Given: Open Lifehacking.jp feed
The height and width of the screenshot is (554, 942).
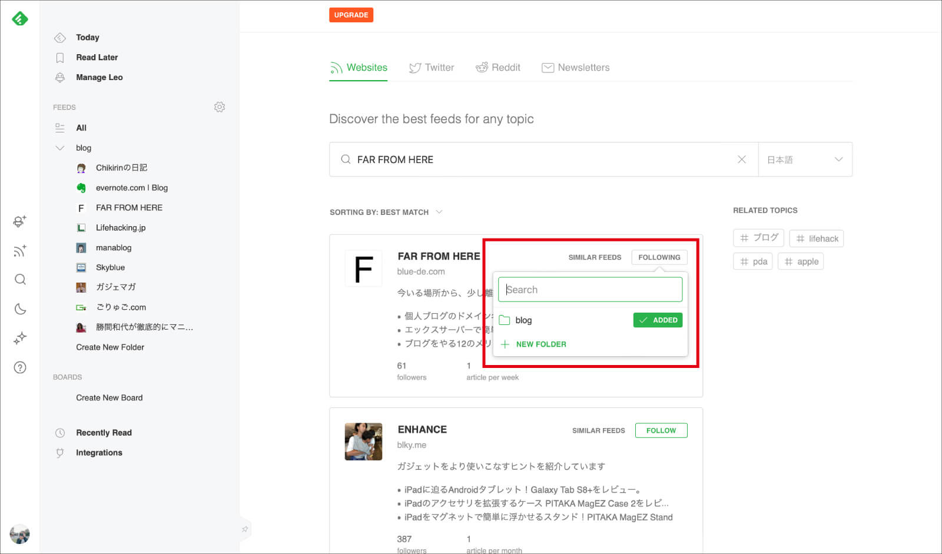Looking at the screenshot, I should point(121,228).
